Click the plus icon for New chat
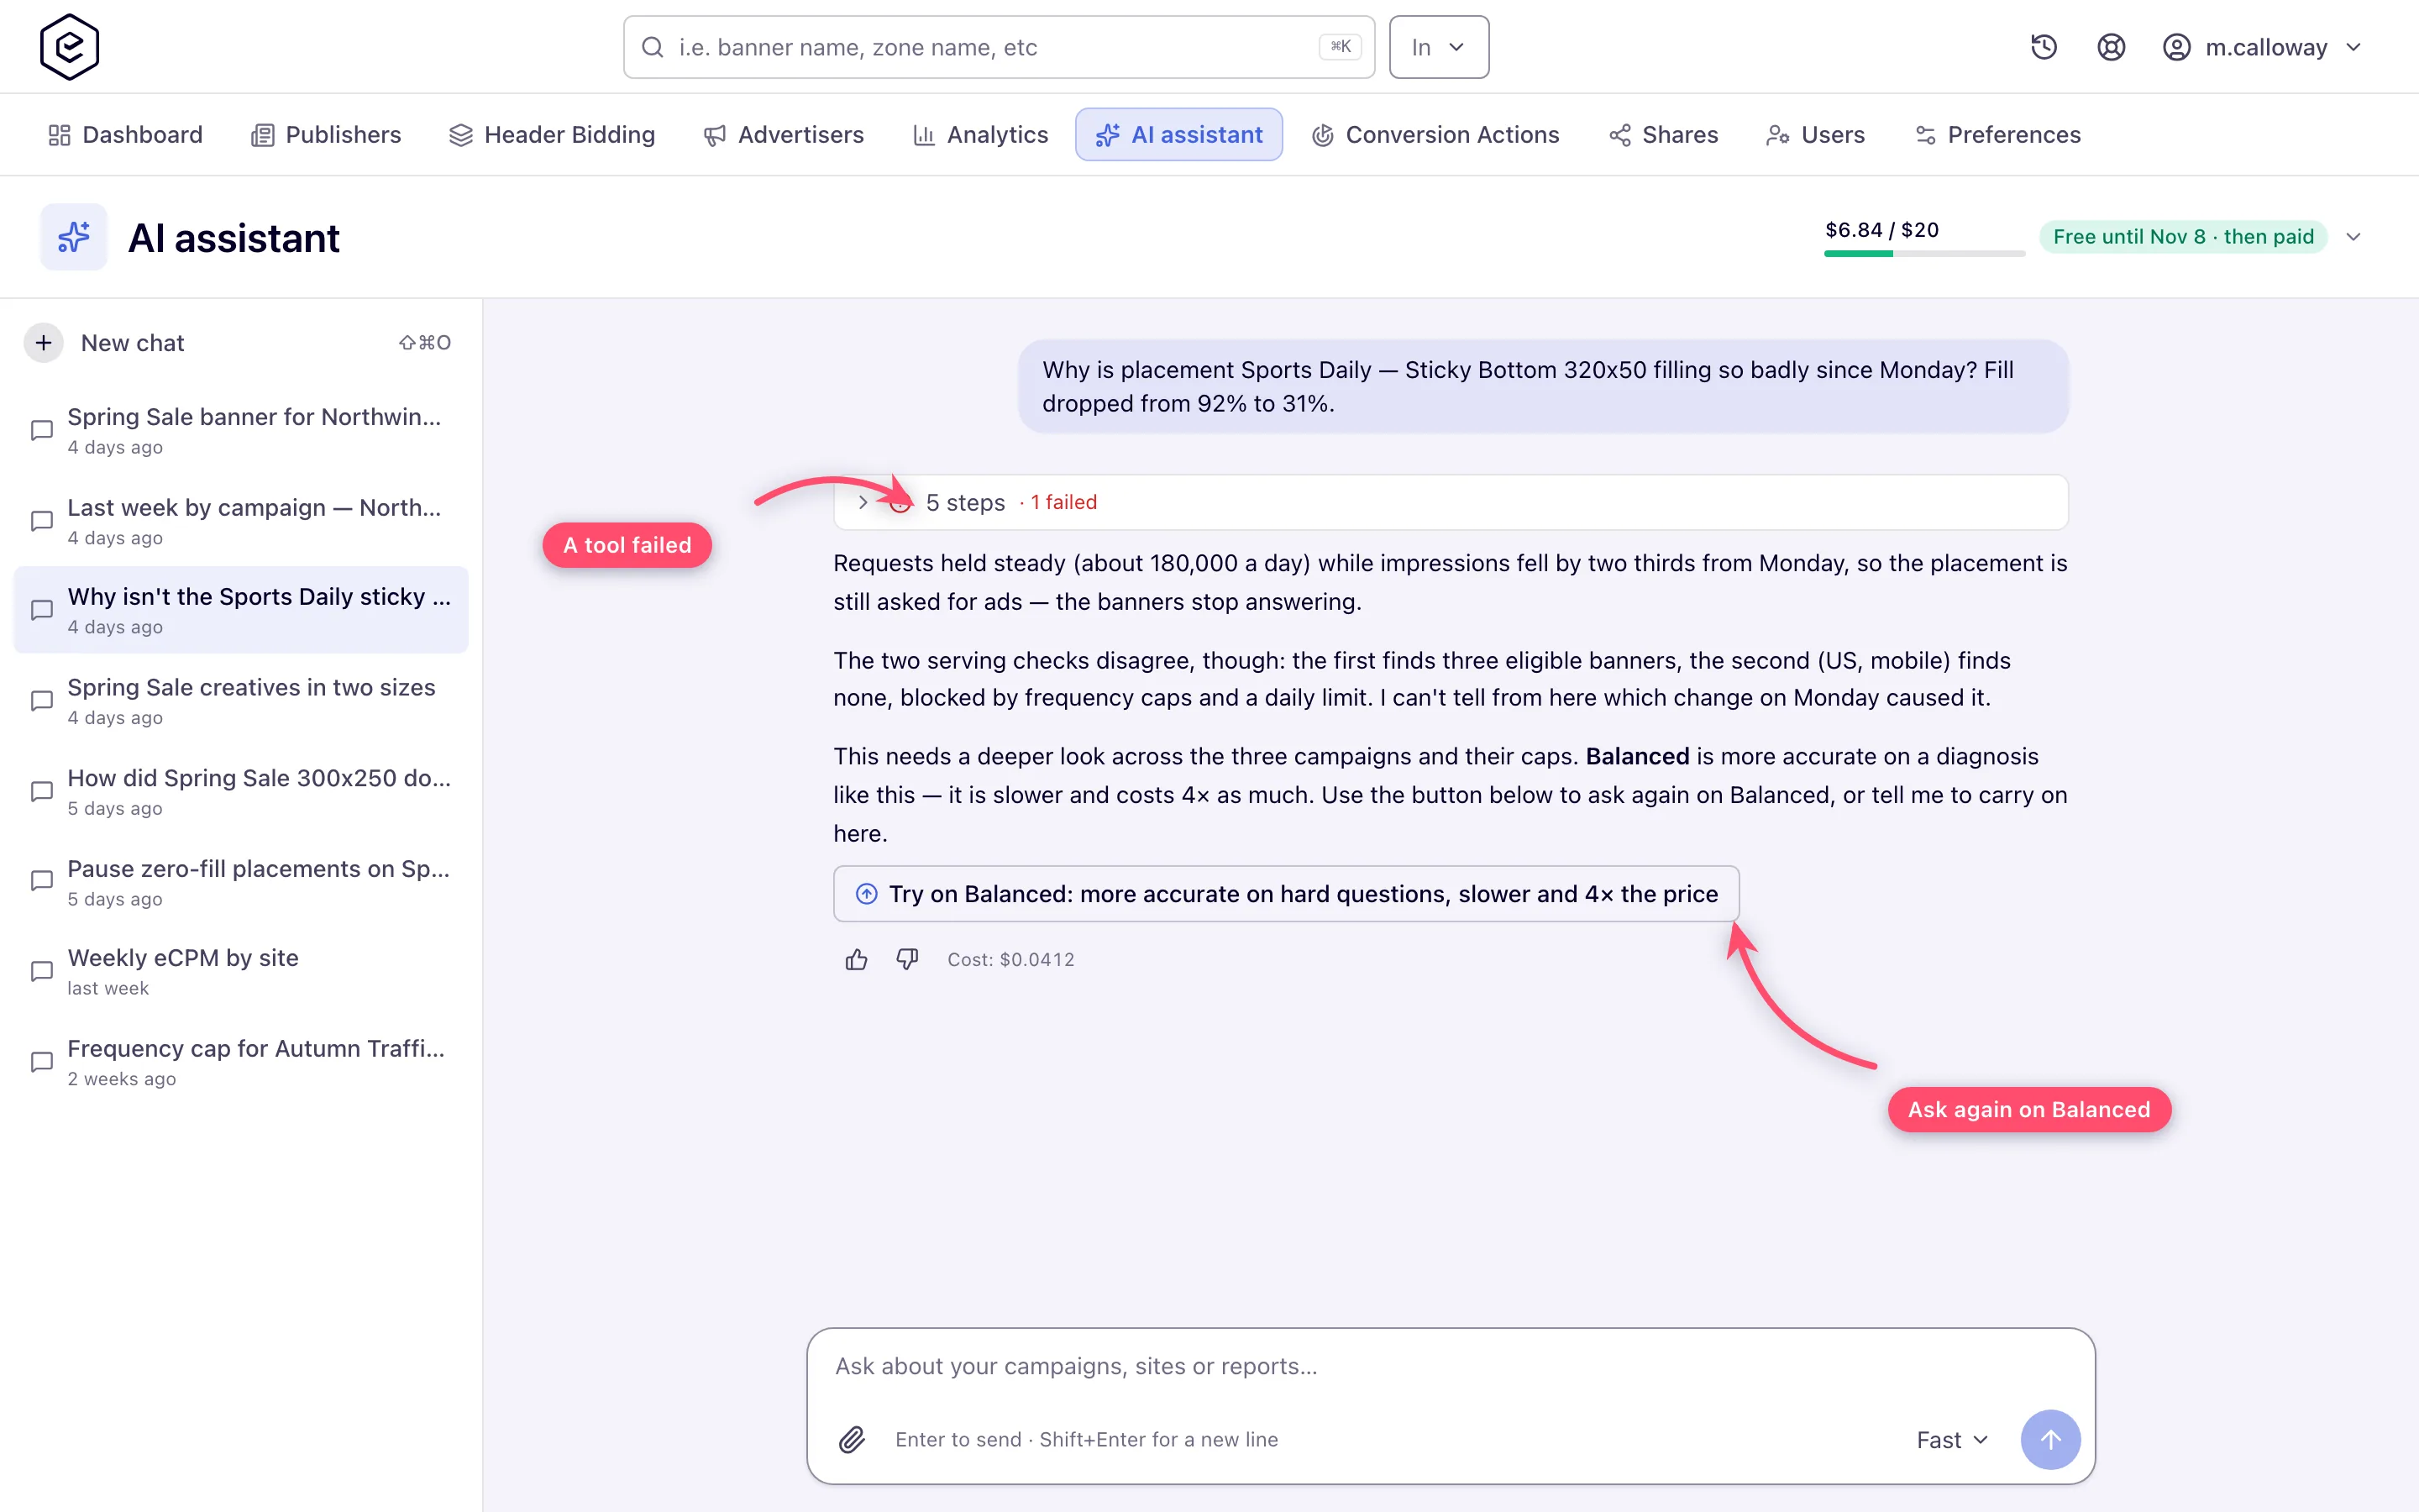2419x1512 pixels. coord(44,343)
